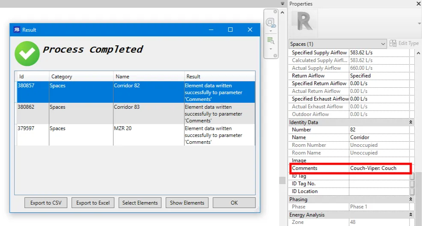Click the drawing area vertical scrollbar thumb
This screenshot has height=226, width=422.
coord(282,180)
